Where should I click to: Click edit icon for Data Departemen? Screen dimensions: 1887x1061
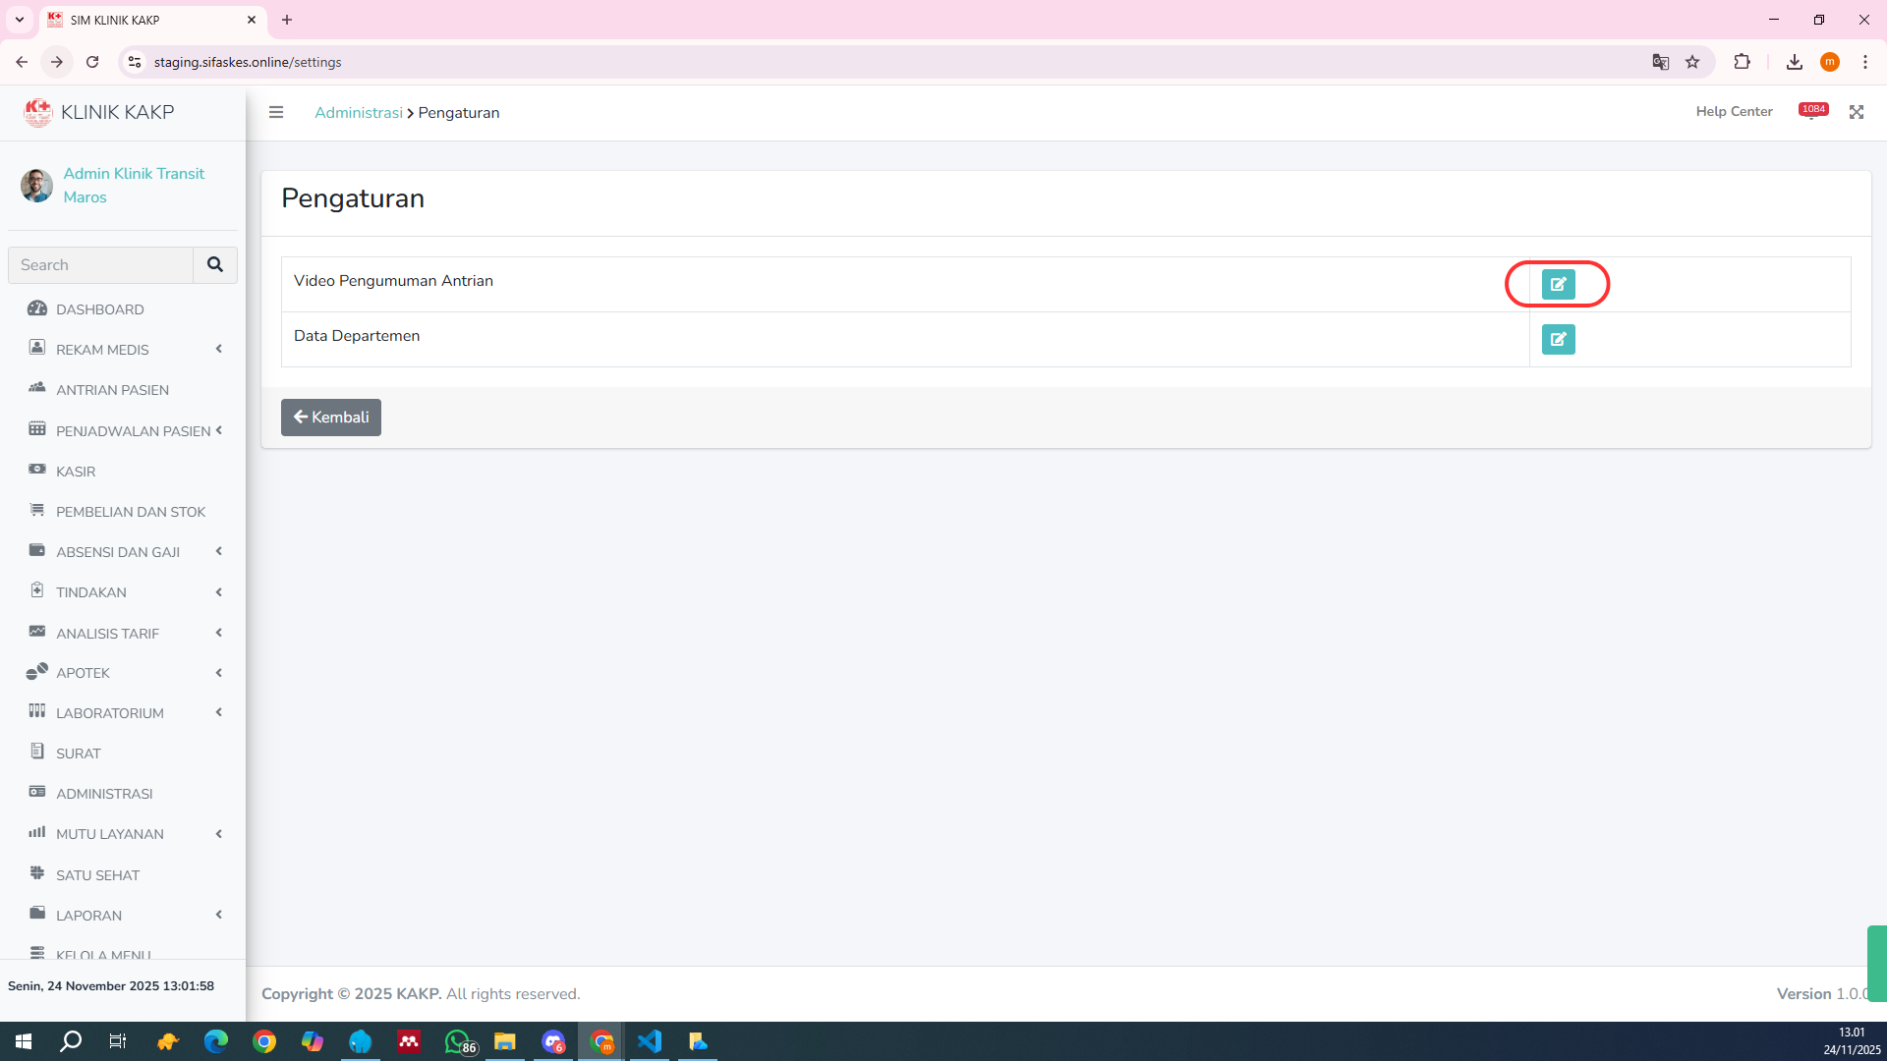click(1558, 339)
